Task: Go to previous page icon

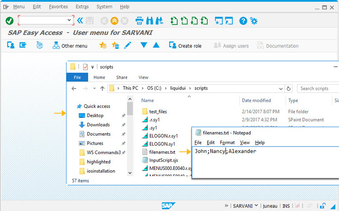Action: (184, 21)
